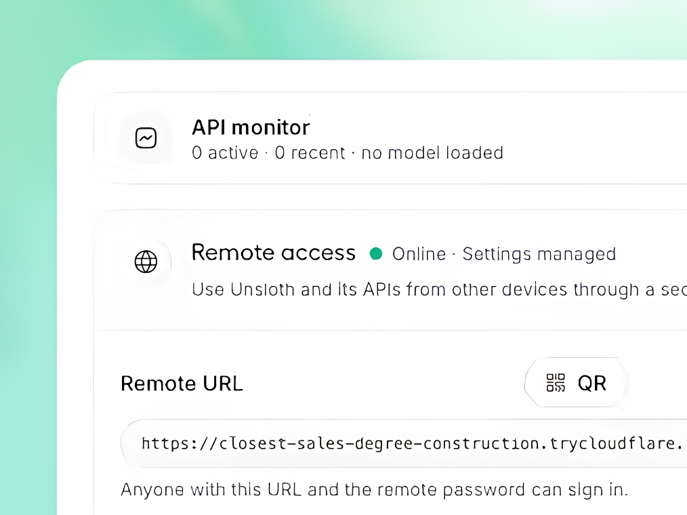Show the QR code via QR button label
The height and width of the screenshot is (515, 687).
point(592,384)
